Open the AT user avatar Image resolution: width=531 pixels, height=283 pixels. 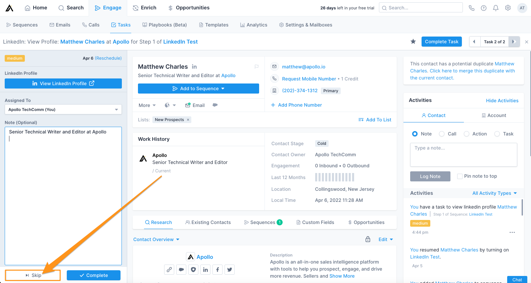pos(522,8)
